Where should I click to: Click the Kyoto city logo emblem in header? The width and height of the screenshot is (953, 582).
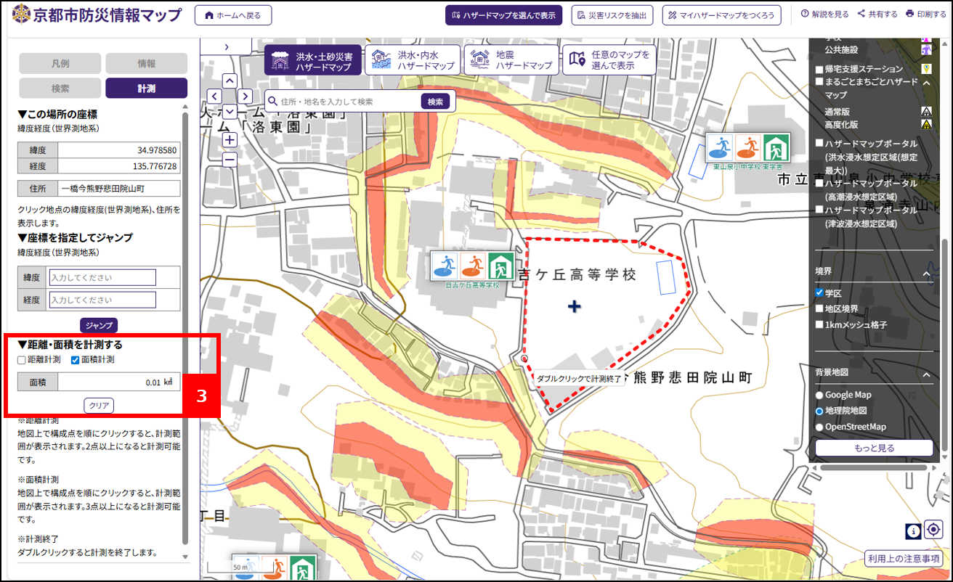[21, 15]
